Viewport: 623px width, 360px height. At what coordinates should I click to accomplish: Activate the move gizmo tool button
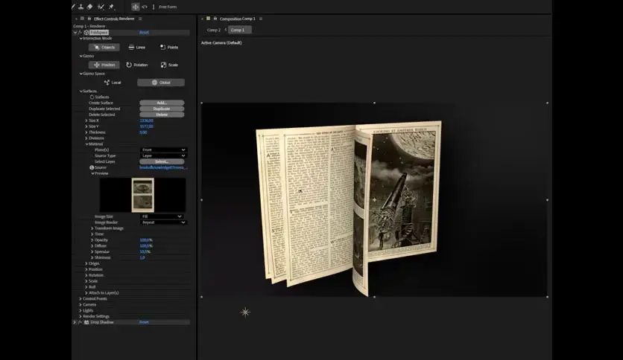click(x=136, y=7)
